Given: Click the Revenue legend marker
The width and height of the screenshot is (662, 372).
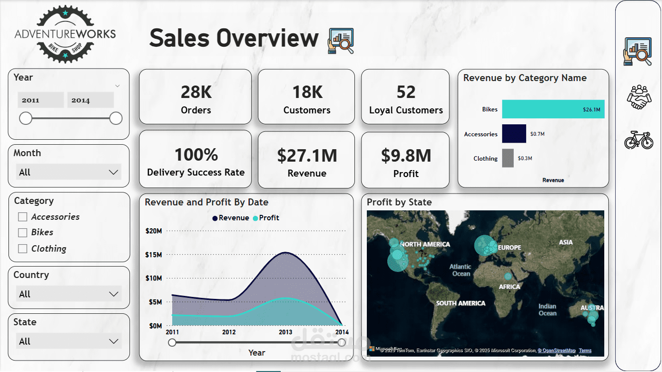Looking at the screenshot, I should coord(215,218).
